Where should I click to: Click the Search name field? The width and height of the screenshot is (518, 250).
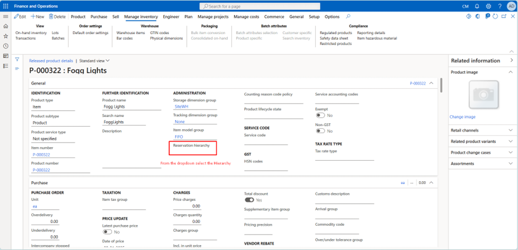[124, 122]
